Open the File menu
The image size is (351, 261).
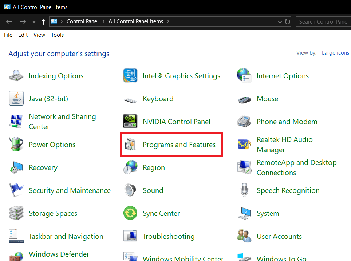[8, 35]
